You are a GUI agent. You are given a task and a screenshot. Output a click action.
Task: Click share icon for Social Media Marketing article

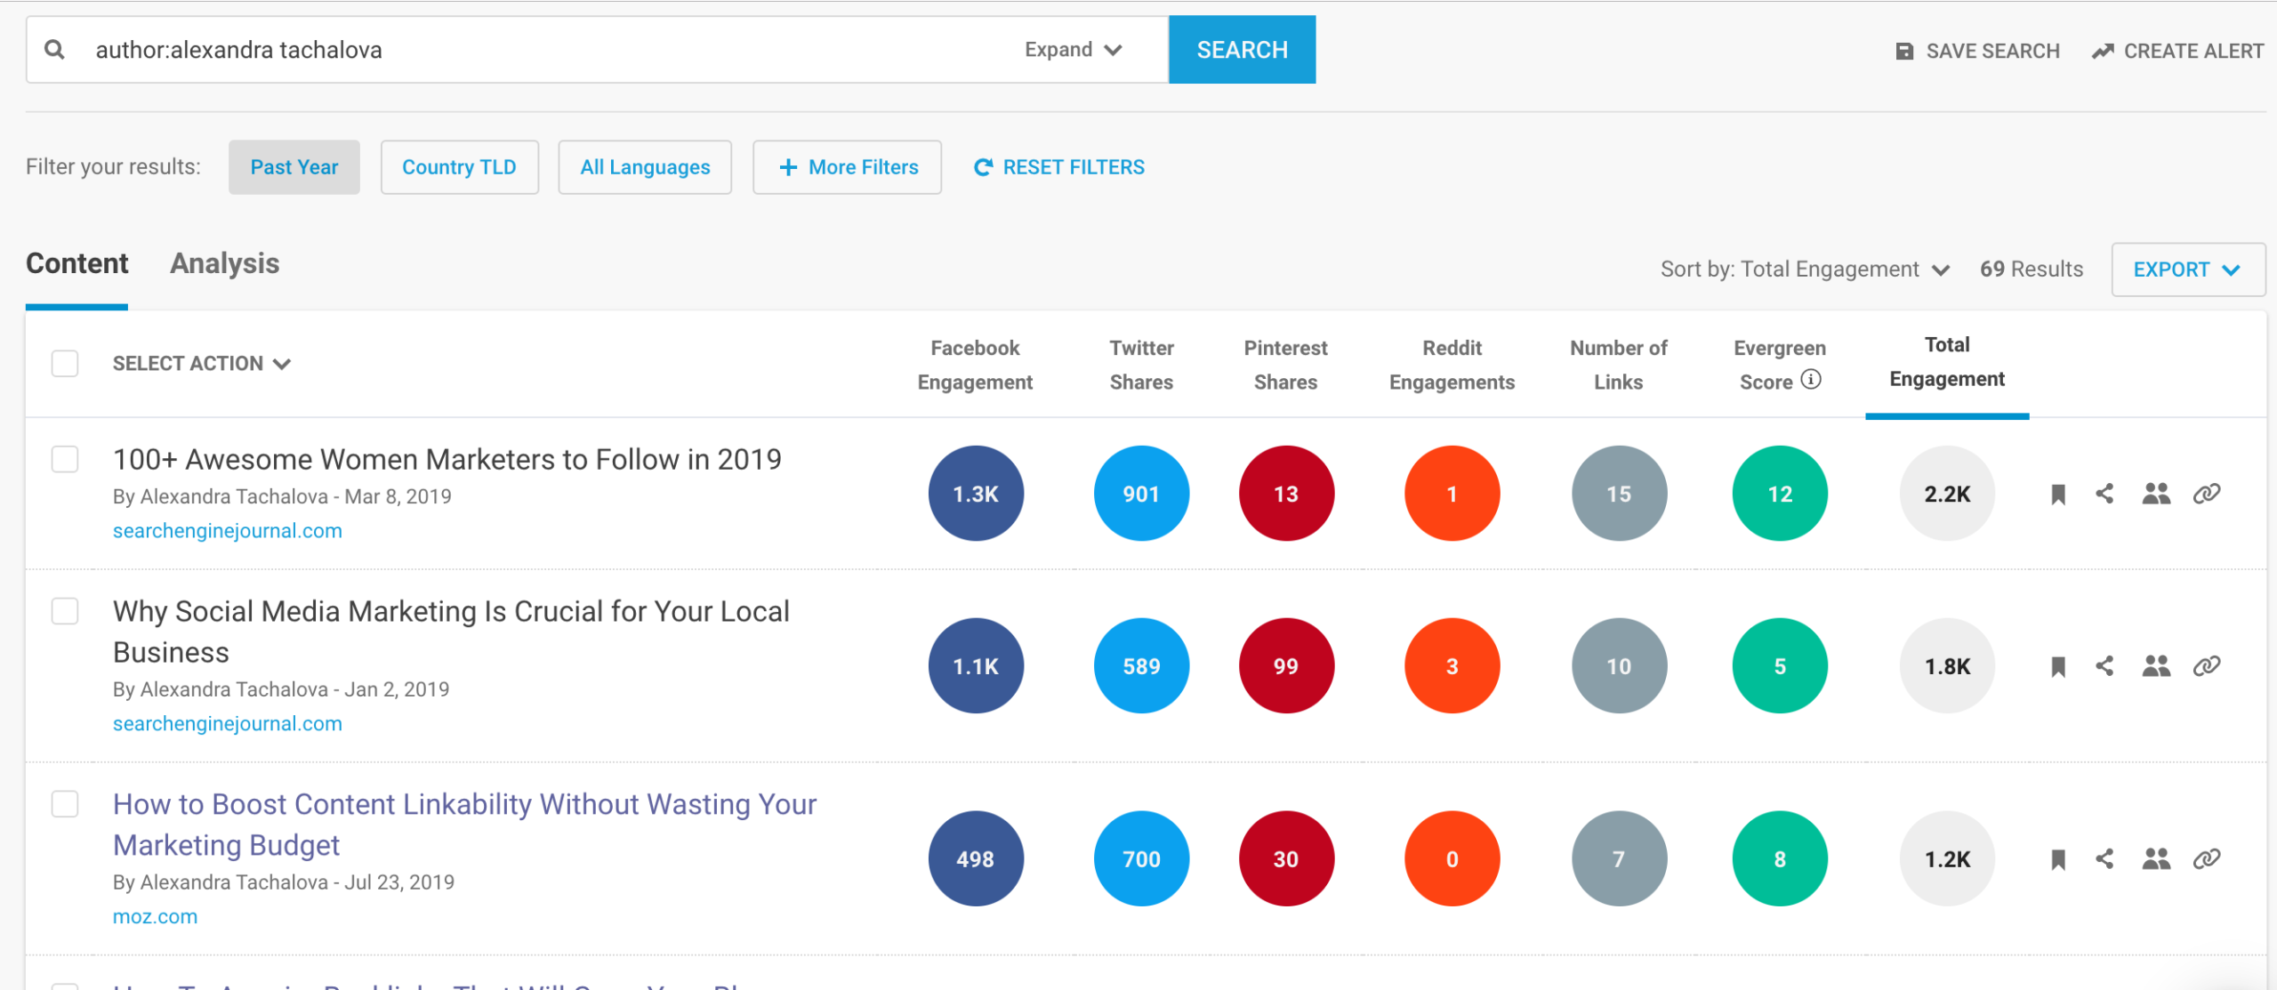[x=2104, y=666]
